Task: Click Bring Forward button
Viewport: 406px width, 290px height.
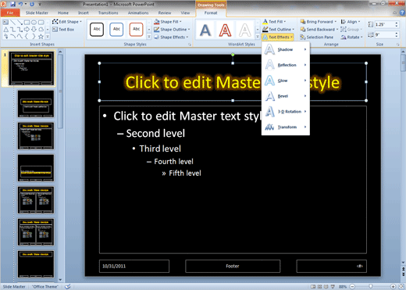Action: pyautogui.click(x=318, y=22)
